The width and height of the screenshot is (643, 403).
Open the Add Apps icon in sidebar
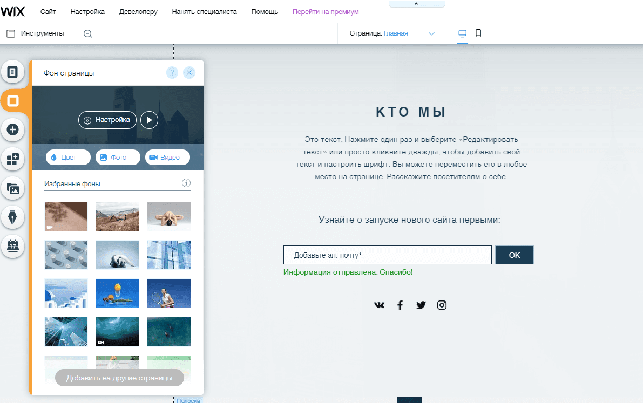coord(12,159)
